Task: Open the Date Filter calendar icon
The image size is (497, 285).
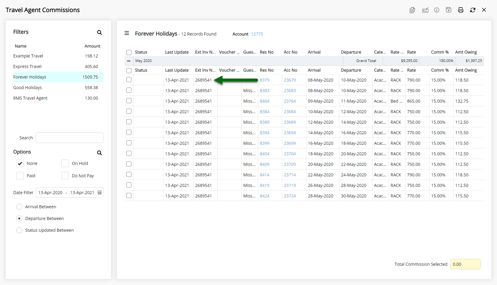Action: [x=100, y=193]
